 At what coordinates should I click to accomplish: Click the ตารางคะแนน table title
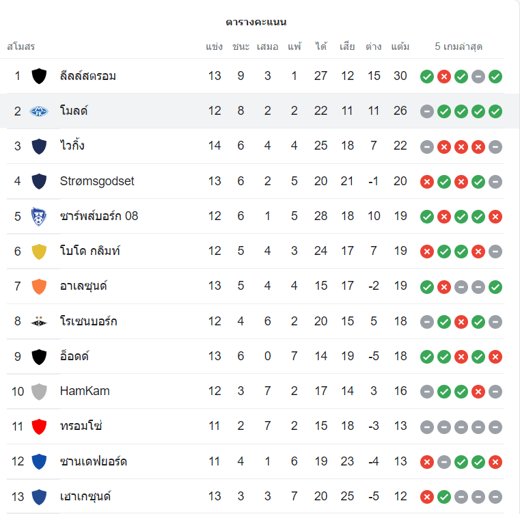tap(256, 22)
